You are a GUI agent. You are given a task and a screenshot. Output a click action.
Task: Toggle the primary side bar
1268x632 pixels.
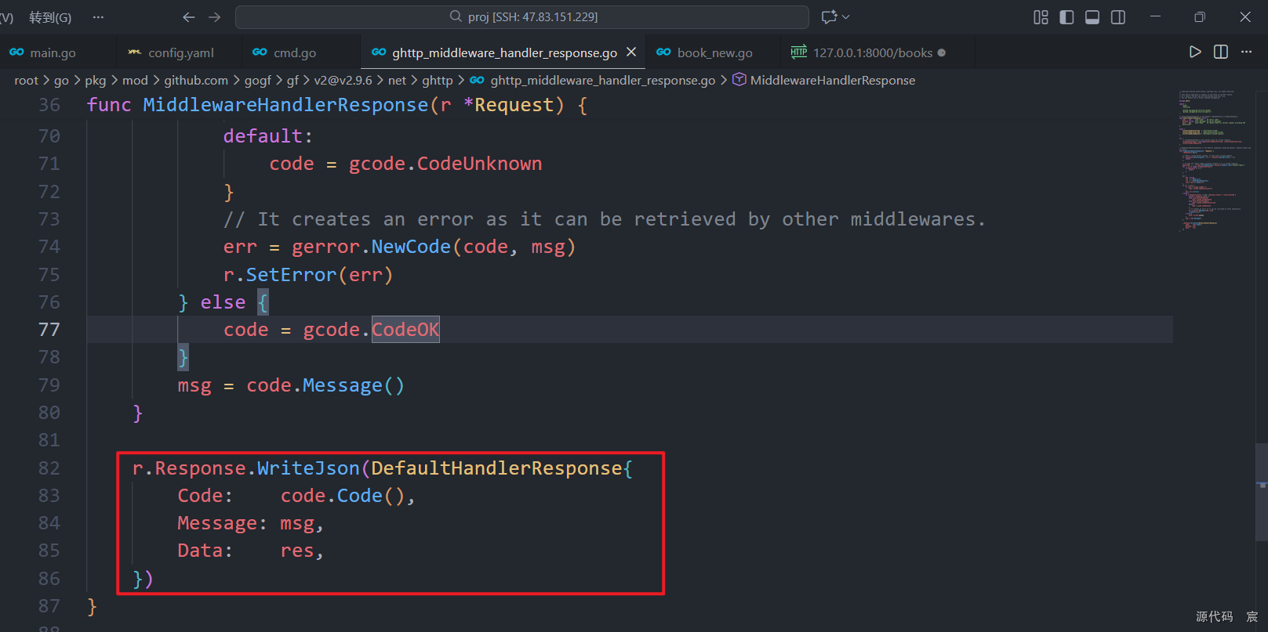[x=1066, y=17]
